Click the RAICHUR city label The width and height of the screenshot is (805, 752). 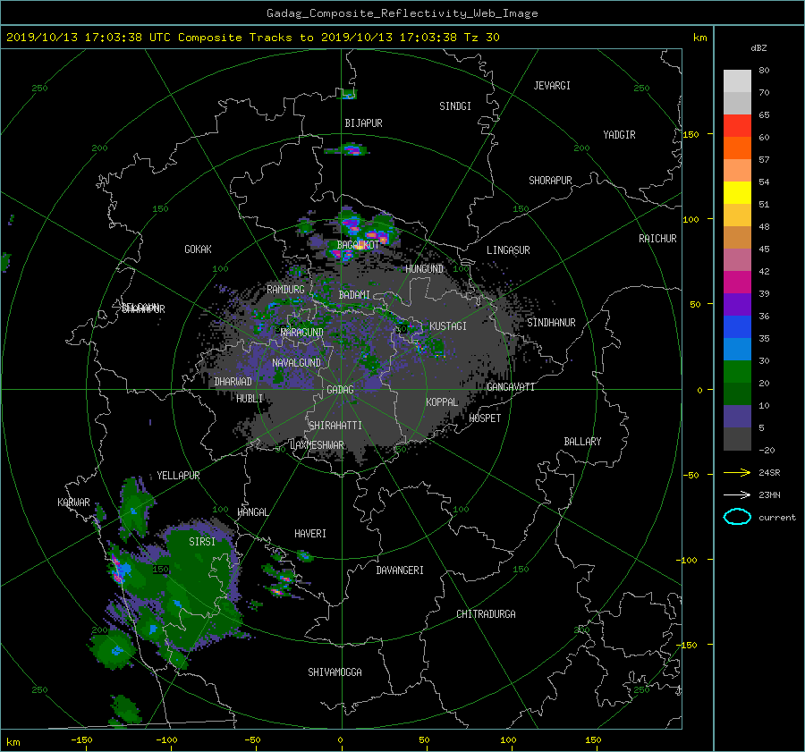coord(657,239)
